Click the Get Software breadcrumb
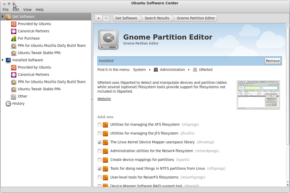Viewport: 290px width, 193px height. tap(126, 18)
